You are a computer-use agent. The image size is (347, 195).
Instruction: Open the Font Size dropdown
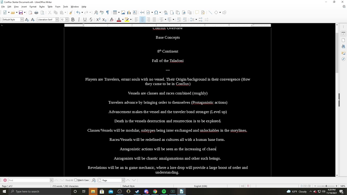pyautogui.click(x=67, y=19)
